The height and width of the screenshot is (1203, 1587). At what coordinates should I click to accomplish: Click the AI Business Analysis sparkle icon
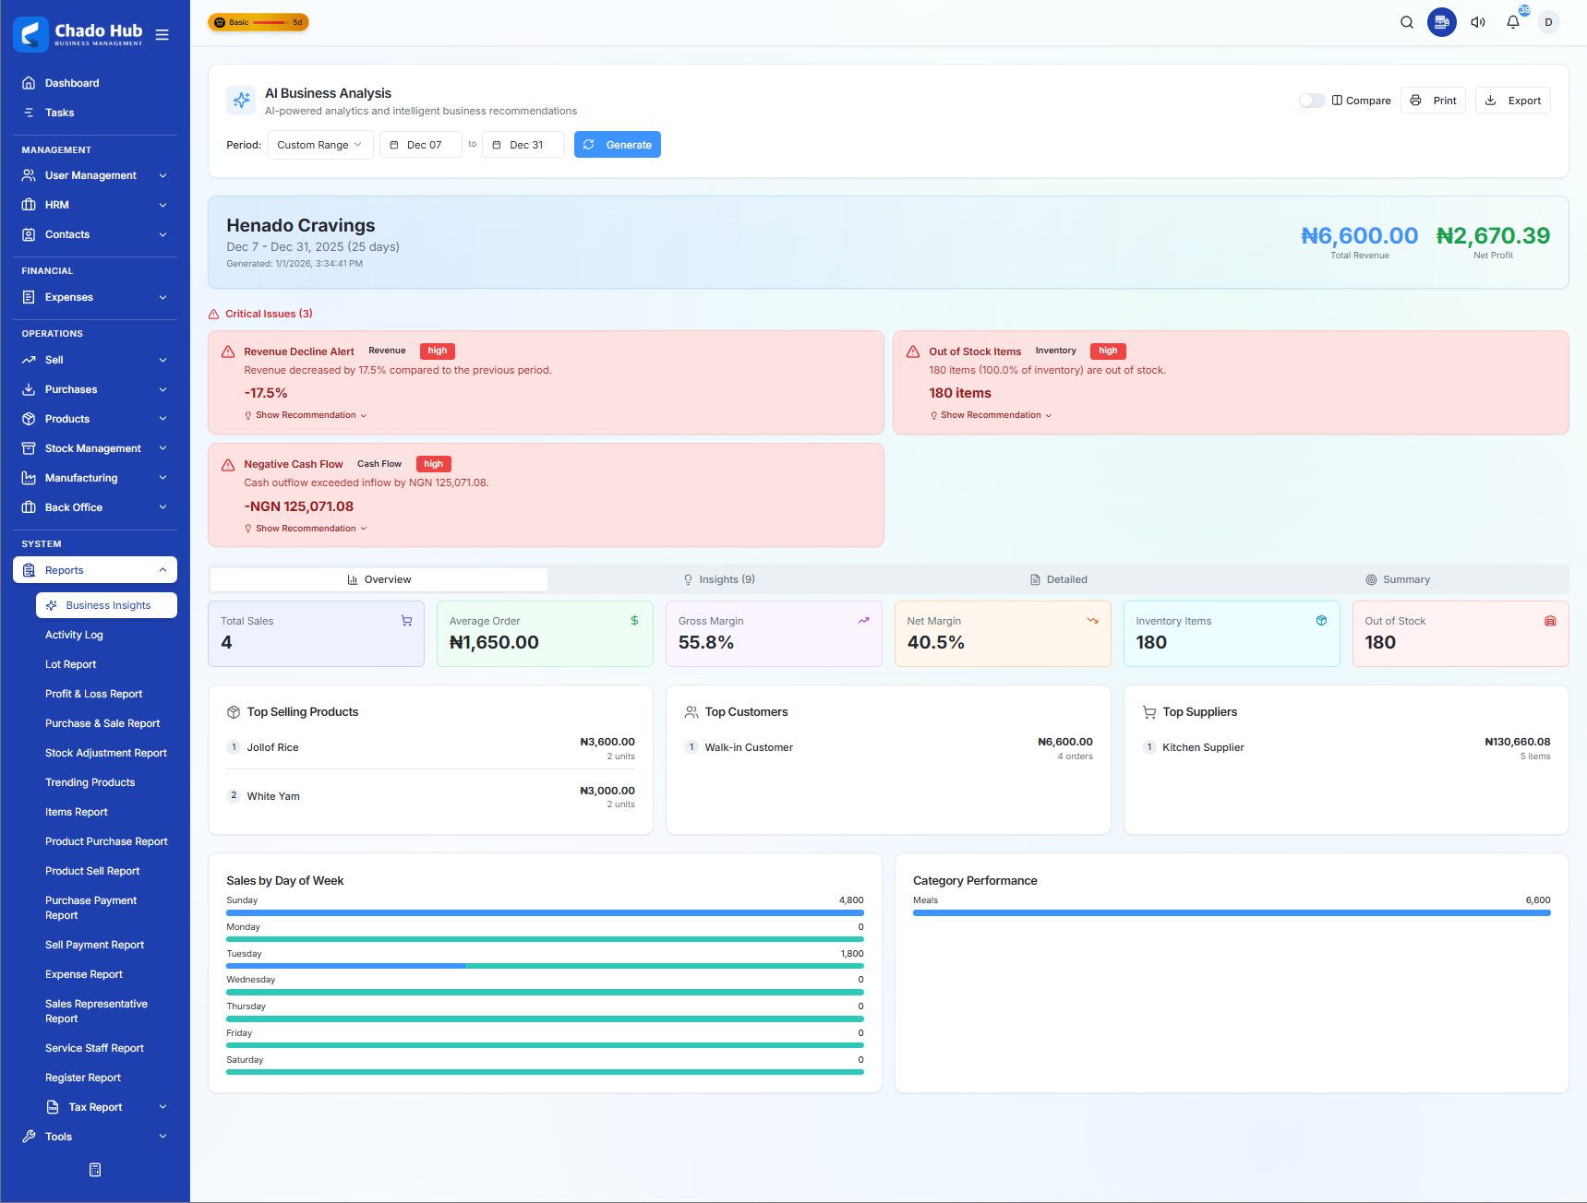tap(241, 101)
